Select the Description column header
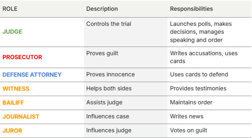The height and width of the screenshot is (138, 252). click(102, 9)
